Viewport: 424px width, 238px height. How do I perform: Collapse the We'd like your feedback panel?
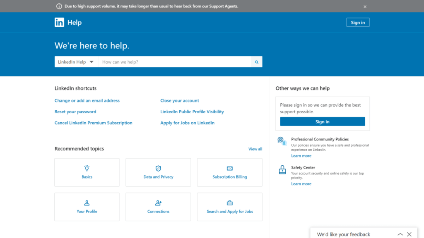(x=400, y=233)
